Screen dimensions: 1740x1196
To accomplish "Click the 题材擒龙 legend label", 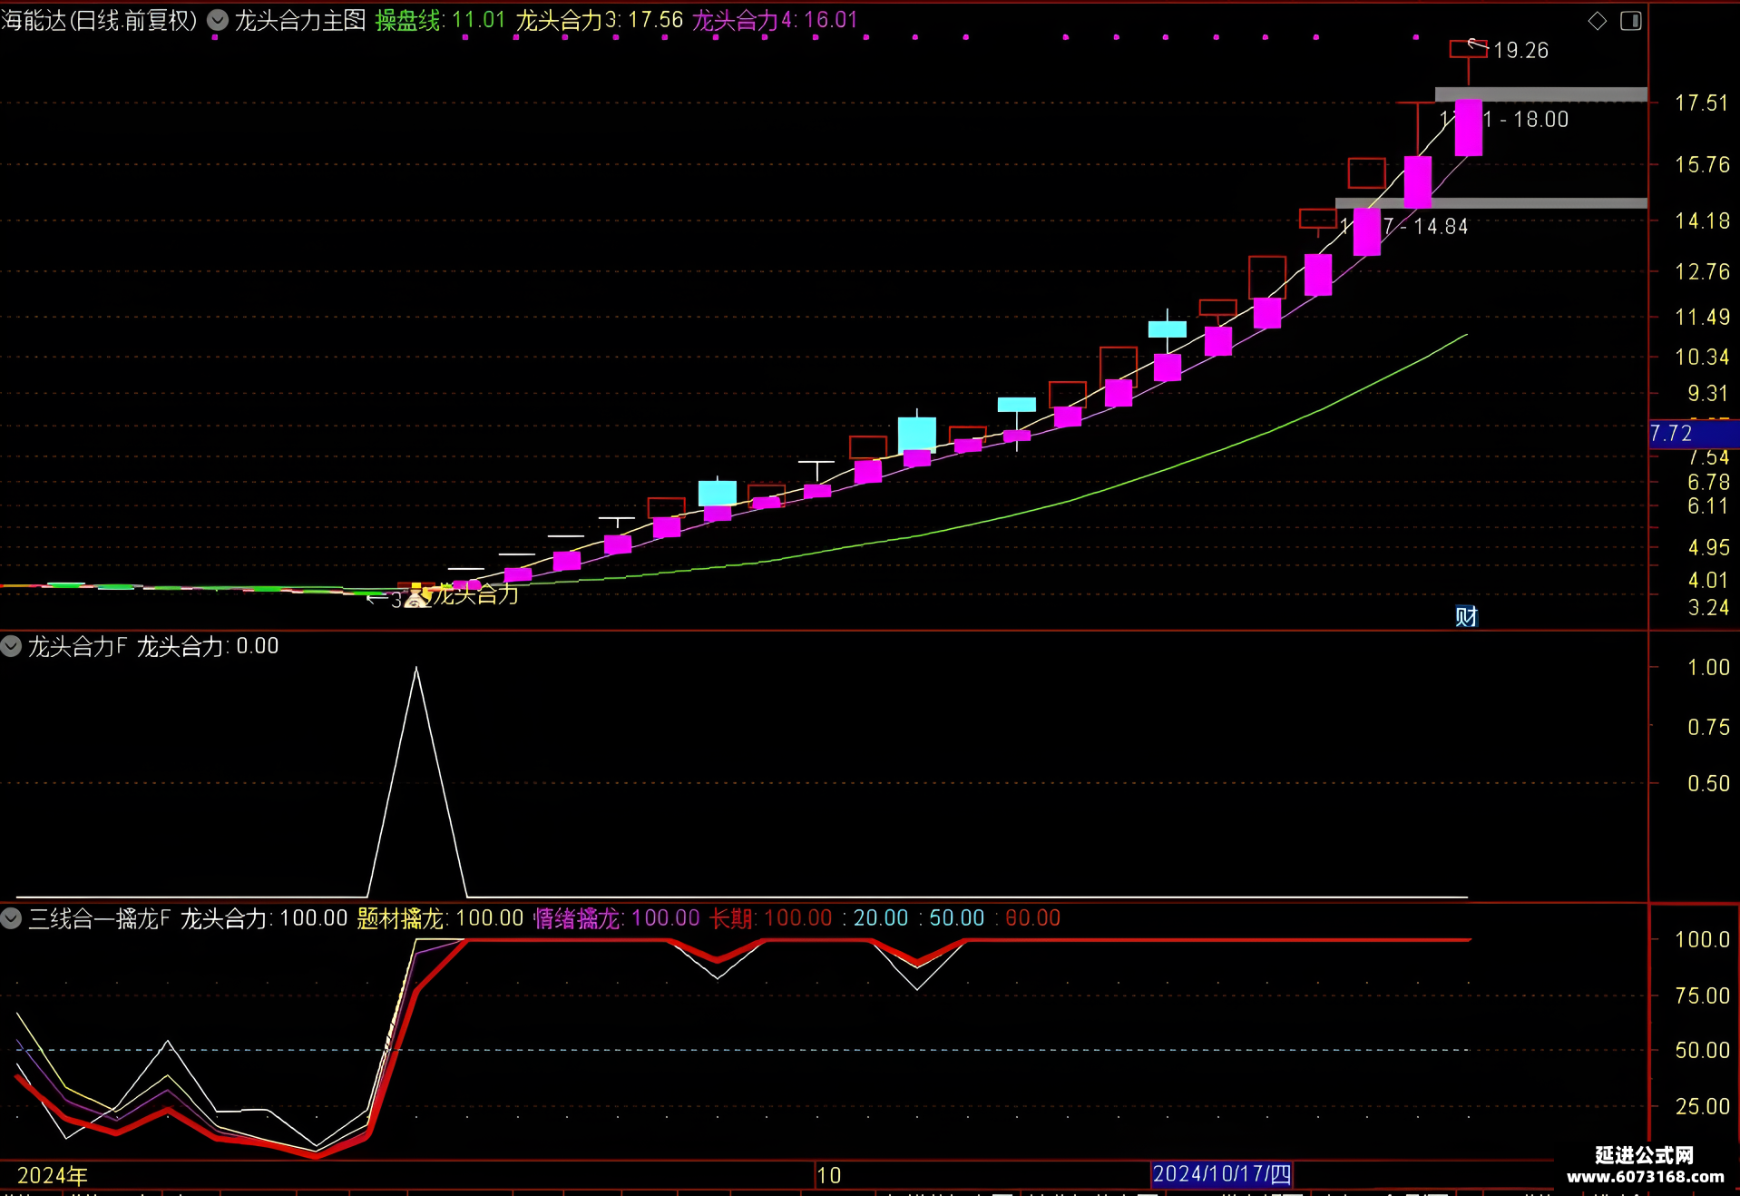I will [440, 918].
